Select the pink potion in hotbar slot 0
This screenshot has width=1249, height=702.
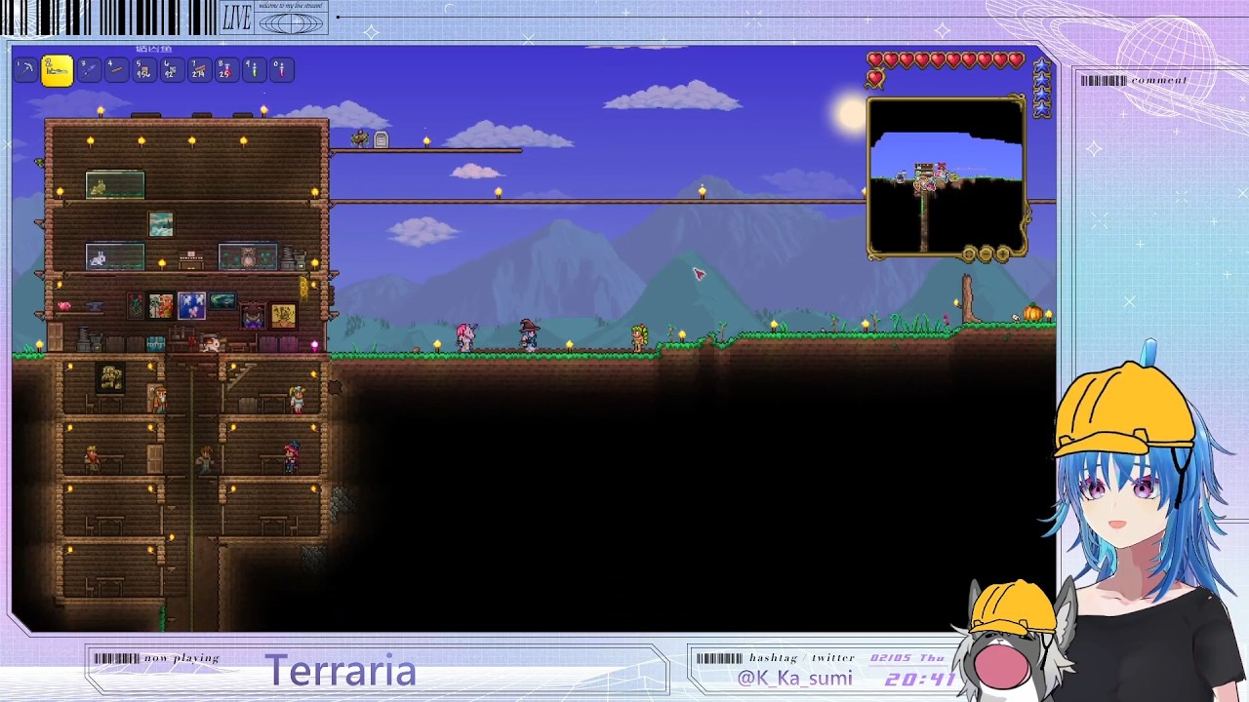tap(280, 70)
